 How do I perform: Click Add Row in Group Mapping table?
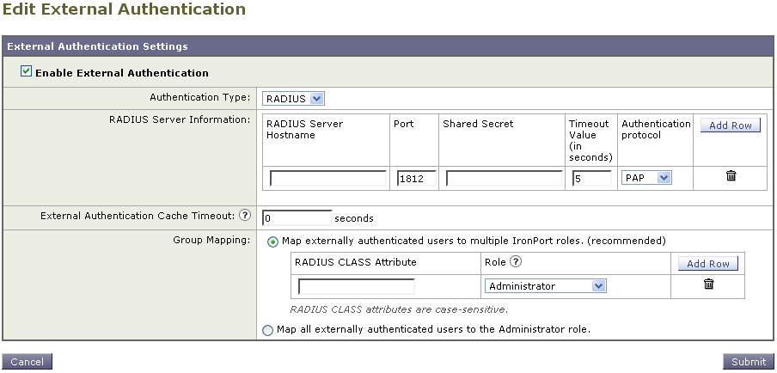708,264
